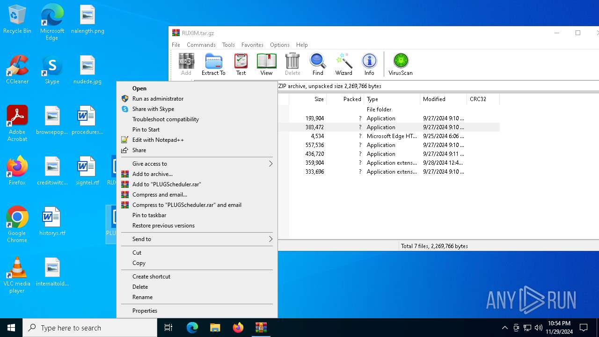Viewport: 599px width, 337px height.
Task: Select the nalength.png file icon
Action: coord(88,20)
